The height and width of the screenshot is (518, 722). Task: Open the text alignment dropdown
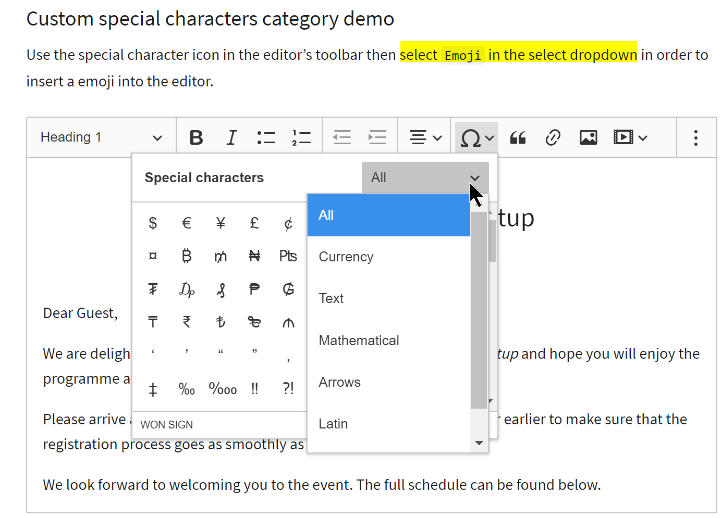(x=425, y=137)
